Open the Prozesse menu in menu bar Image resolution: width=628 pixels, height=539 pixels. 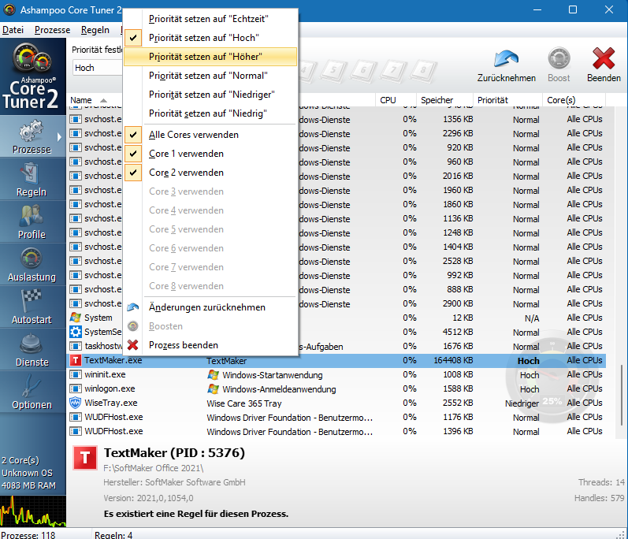pos(52,30)
